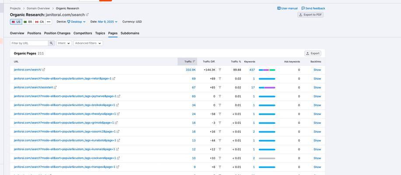Image resolution: width=401 pixels, height=175 pixels.
Task: Sort by Backlinks column header
Action: pyautogui.click(x=316, y=61)
